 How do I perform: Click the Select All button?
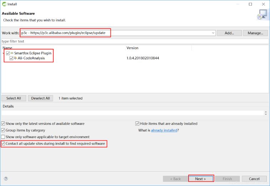click(14, 98)
